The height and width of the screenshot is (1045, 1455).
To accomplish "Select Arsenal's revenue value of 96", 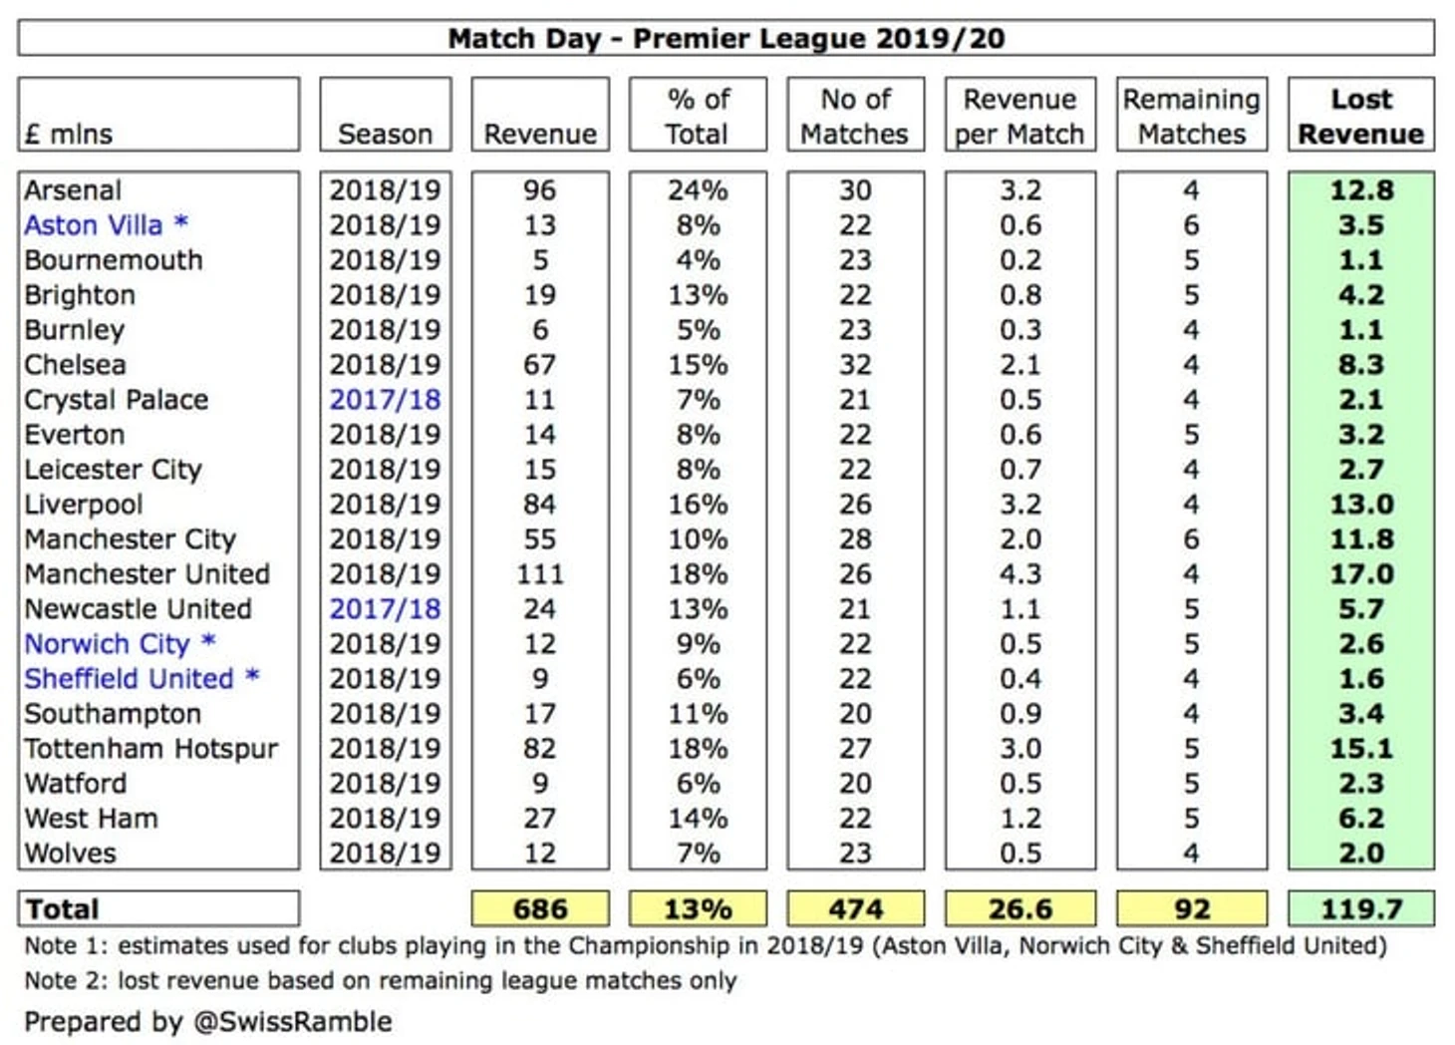I will click(x=540, y=190).
